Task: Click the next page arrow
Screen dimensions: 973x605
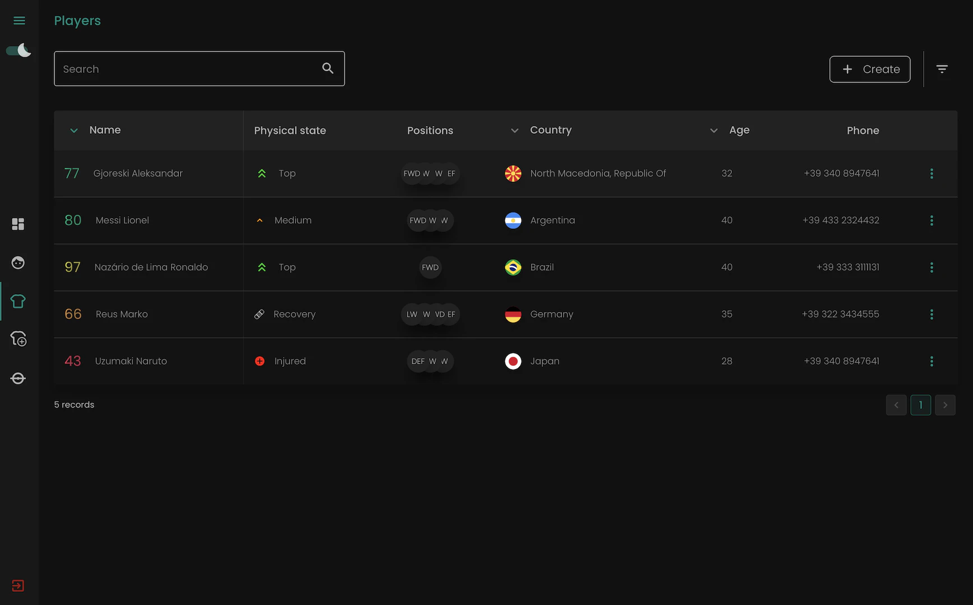Action: (945, 405)
